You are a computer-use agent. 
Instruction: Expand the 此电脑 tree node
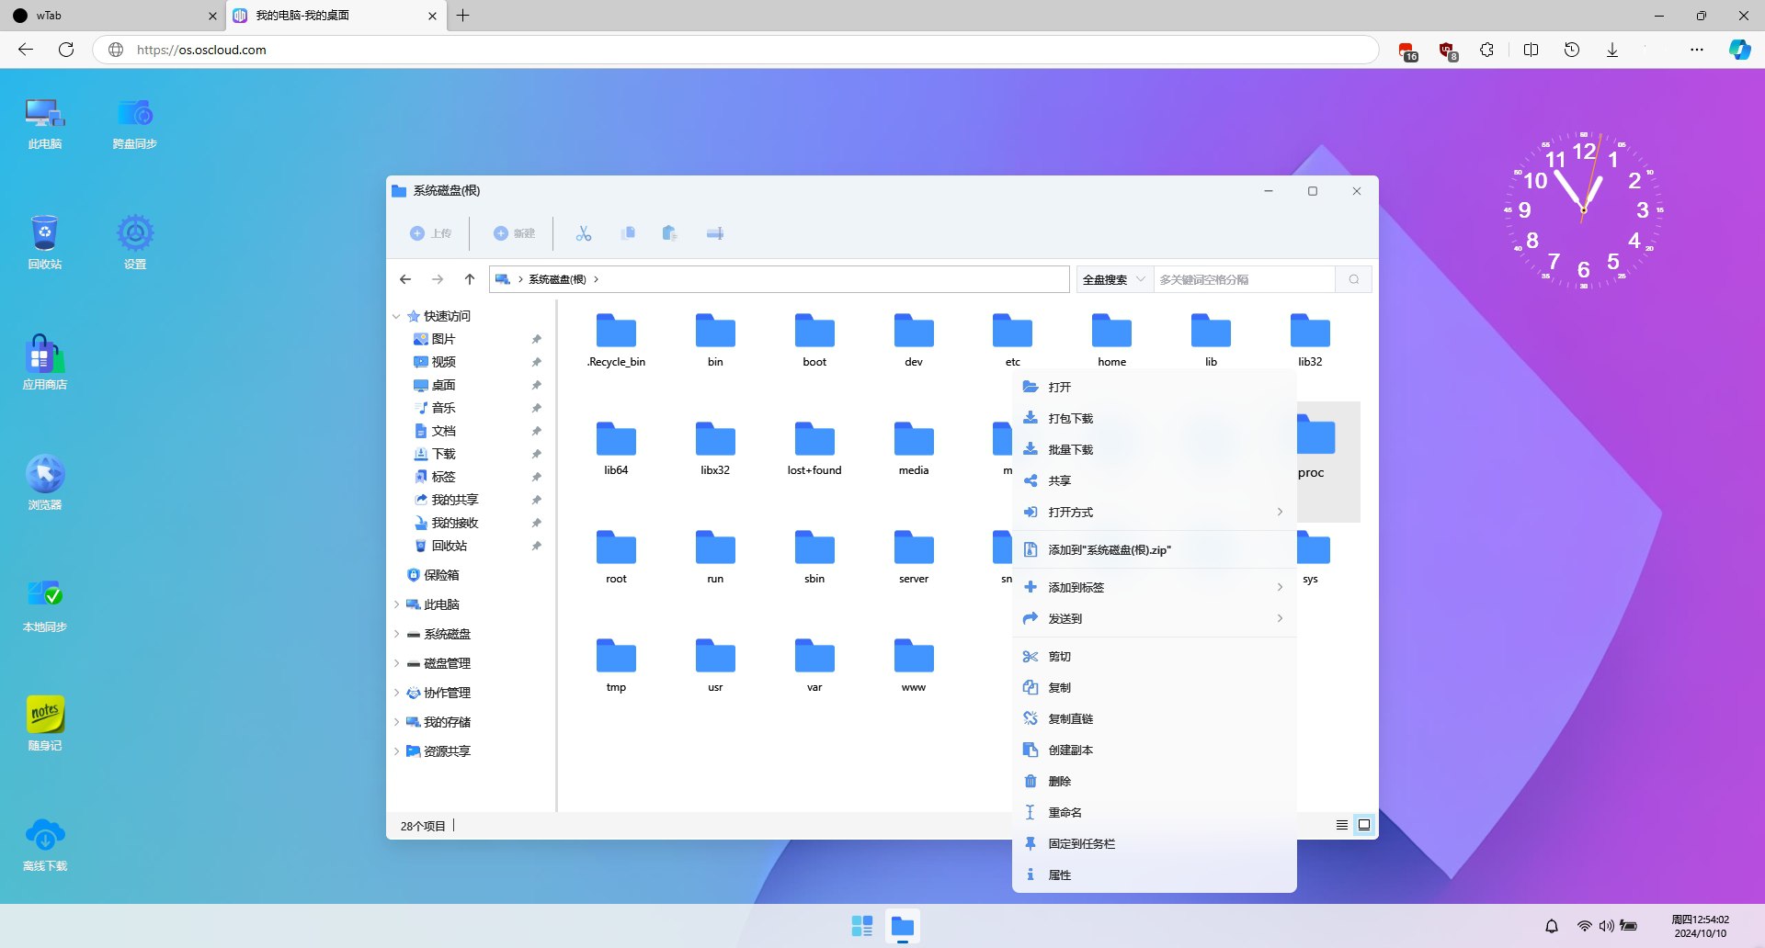click(x=396, y=604)
